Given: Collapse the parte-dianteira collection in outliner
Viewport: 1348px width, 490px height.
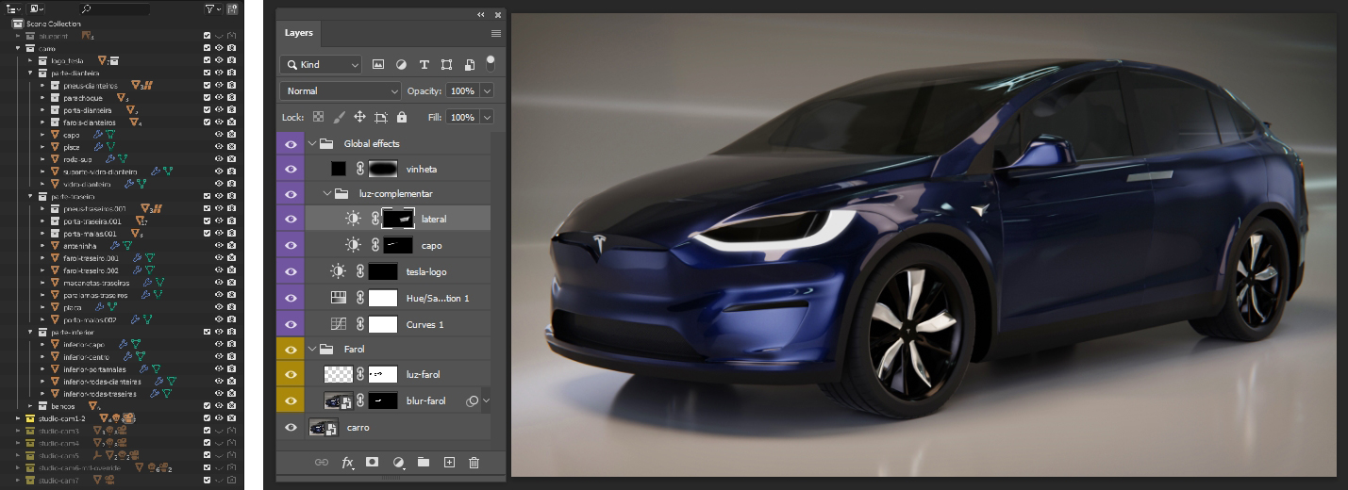Looking at the screenshot, I should [30, 73].
